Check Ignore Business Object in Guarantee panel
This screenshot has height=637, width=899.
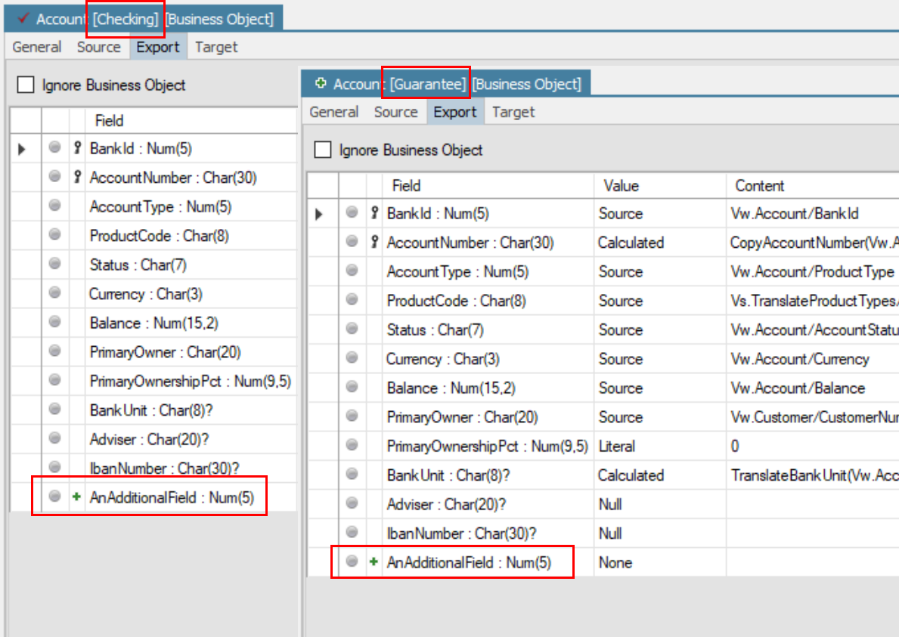pyautogui.click(x=323, y=149)
